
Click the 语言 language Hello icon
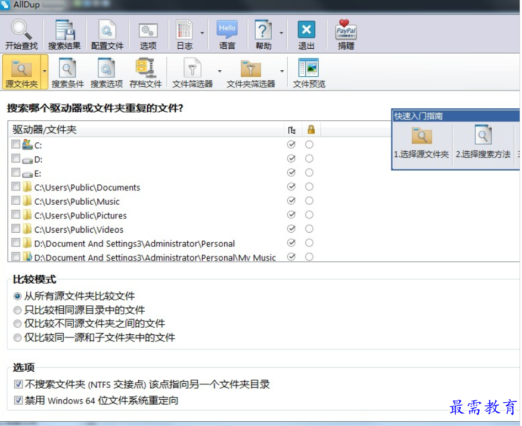coord(227,35)
